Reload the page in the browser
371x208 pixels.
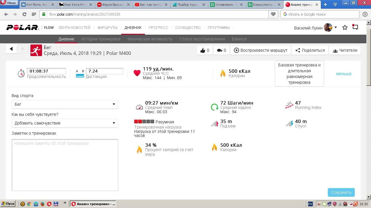[x=24, y=14]
